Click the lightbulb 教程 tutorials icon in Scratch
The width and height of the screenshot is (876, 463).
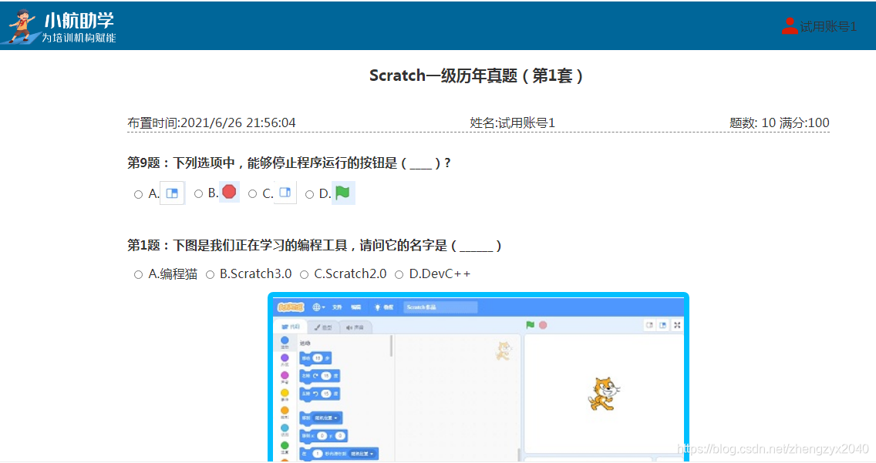click(x=378, y=307)
